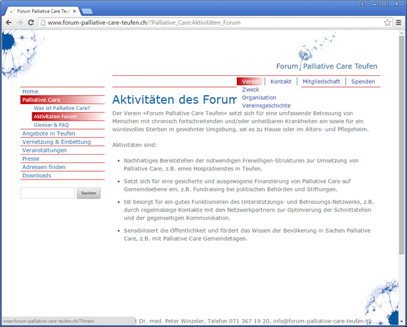
Task: Reload the page with refresh icon
Action: click(x=32, y=23)
